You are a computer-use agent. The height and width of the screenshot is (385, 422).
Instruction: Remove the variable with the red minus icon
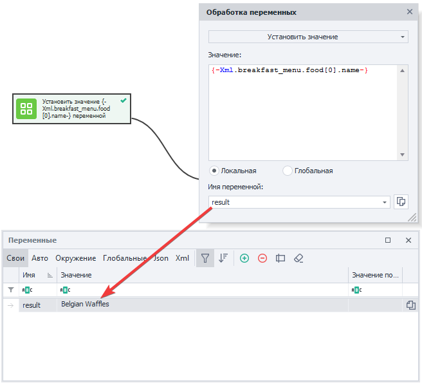pos(262,258)
